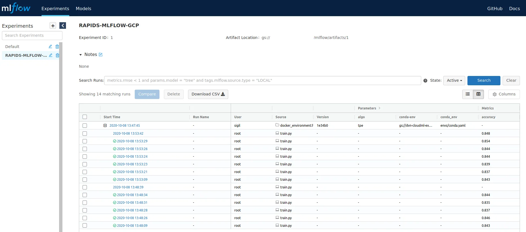Check the run started at 13:48:39
The width and height of the screenshot is (526, 232).
pos(85,187)
